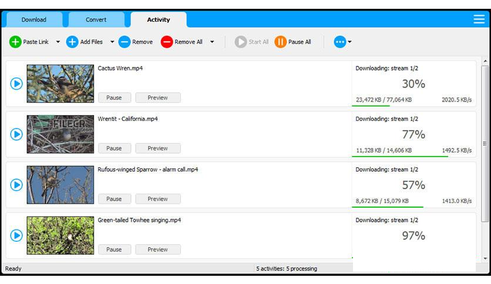Preview the Green-tailed Towhee singing video
This screenshot has height=284, width=491.
click(158, 249)
